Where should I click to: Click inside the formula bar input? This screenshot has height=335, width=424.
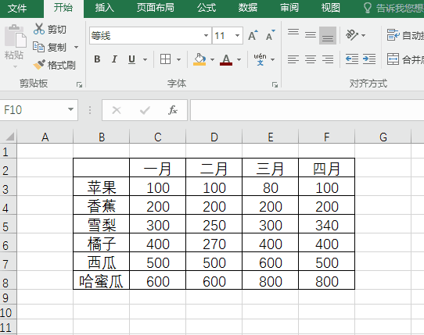[x=307, y=110]
